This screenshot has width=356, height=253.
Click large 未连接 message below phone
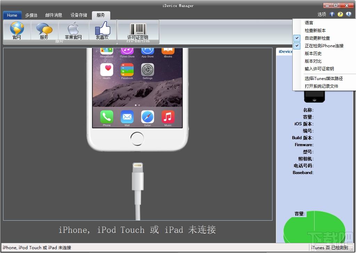coord(137,230)
